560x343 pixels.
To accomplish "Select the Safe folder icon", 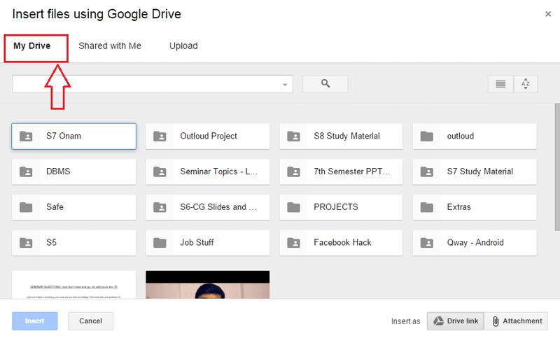I will pos(26,207).
